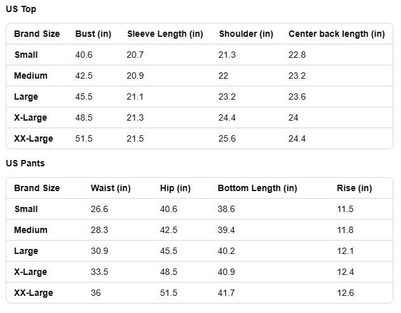
Task: Click the X-Large shoulder value 24.4
Action: (x=228, y=117)
